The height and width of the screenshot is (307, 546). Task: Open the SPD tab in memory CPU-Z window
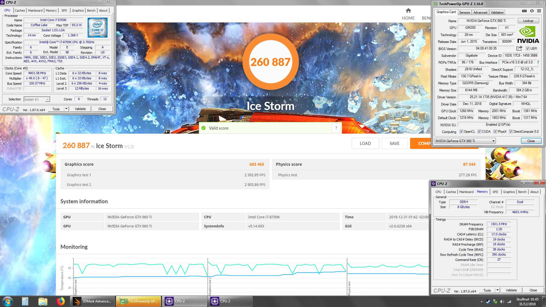tap(495, 192)
